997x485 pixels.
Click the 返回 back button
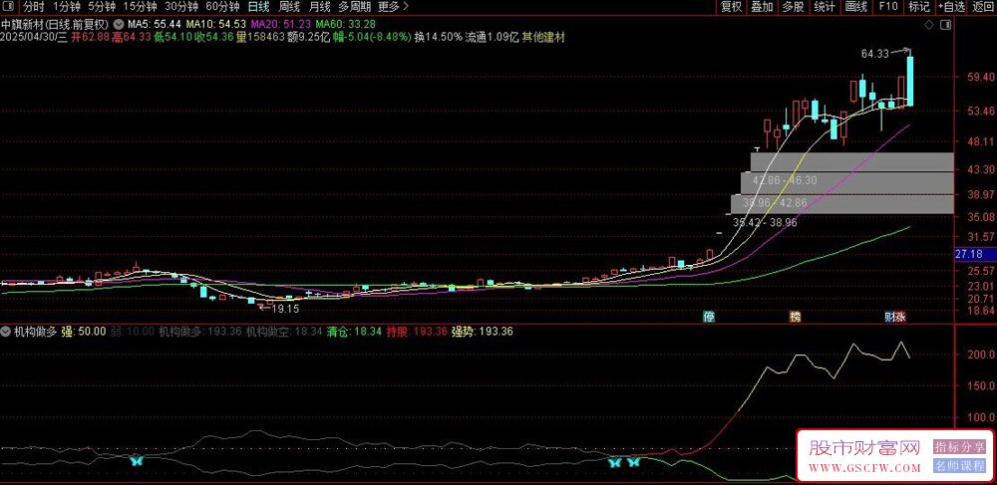[x=984, y=7]
